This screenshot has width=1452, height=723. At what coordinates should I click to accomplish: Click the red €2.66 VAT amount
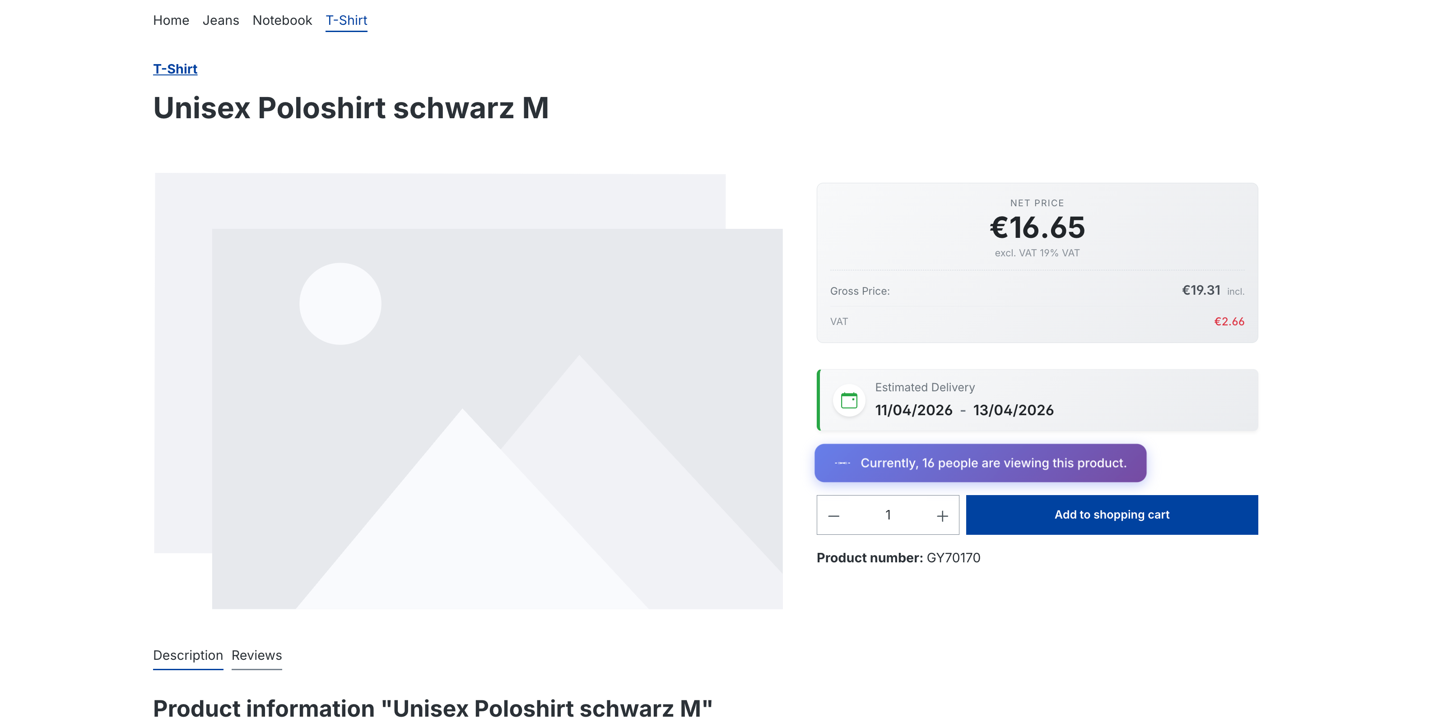[x=1229, y=321]
